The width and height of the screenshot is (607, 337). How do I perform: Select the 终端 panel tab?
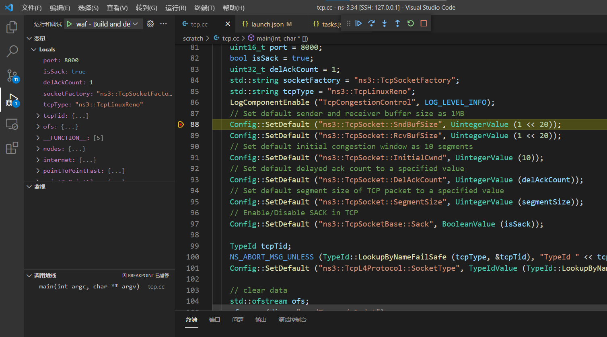(x=191, y=320)
